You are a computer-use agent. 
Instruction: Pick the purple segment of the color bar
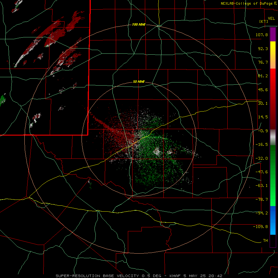pyautogui.click(x=273, y=34)
